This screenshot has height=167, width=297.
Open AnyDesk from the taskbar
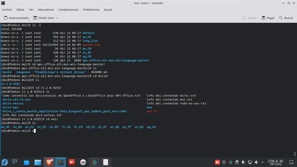[x=72, y=162]
